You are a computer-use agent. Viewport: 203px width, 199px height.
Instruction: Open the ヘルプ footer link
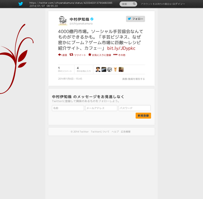(115, 132)
